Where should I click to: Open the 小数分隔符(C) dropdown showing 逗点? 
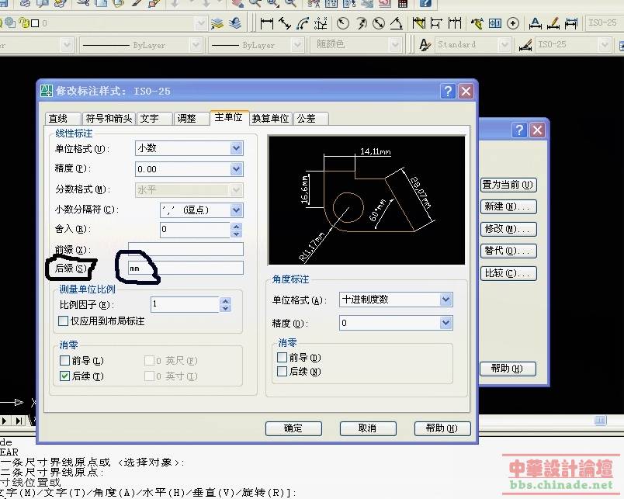click(201, 210)
